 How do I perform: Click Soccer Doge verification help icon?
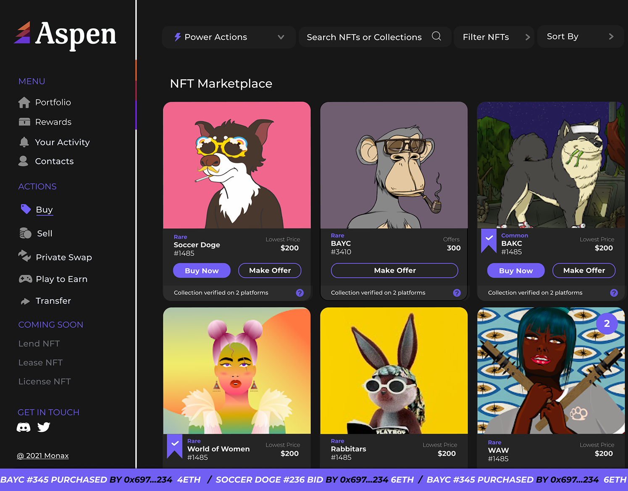[300, 293]
